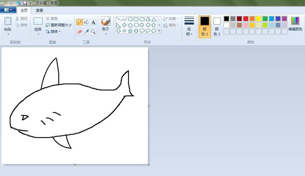The height and width of the screenshot is (176, 305).
Task: Click the Paste (粘贴) clipboard icon
Action: tap(8, 21)
